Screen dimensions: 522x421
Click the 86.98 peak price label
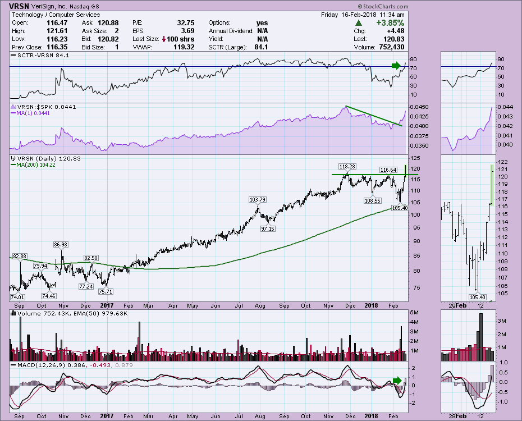coord(61,245)
